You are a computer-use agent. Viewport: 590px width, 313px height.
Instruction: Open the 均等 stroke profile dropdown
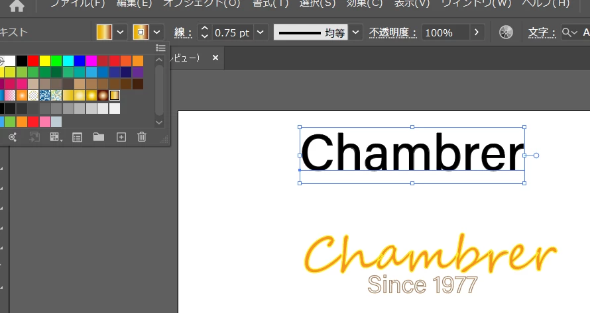pyautogui.click(x=355, y=32)
